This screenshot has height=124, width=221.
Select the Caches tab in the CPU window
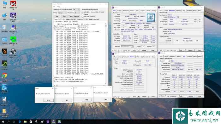click(119, 11)
